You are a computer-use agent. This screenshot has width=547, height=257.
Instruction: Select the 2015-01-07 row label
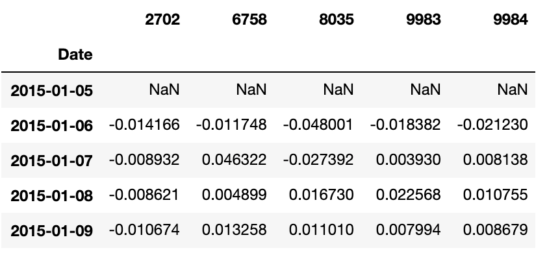click(51, 161)
